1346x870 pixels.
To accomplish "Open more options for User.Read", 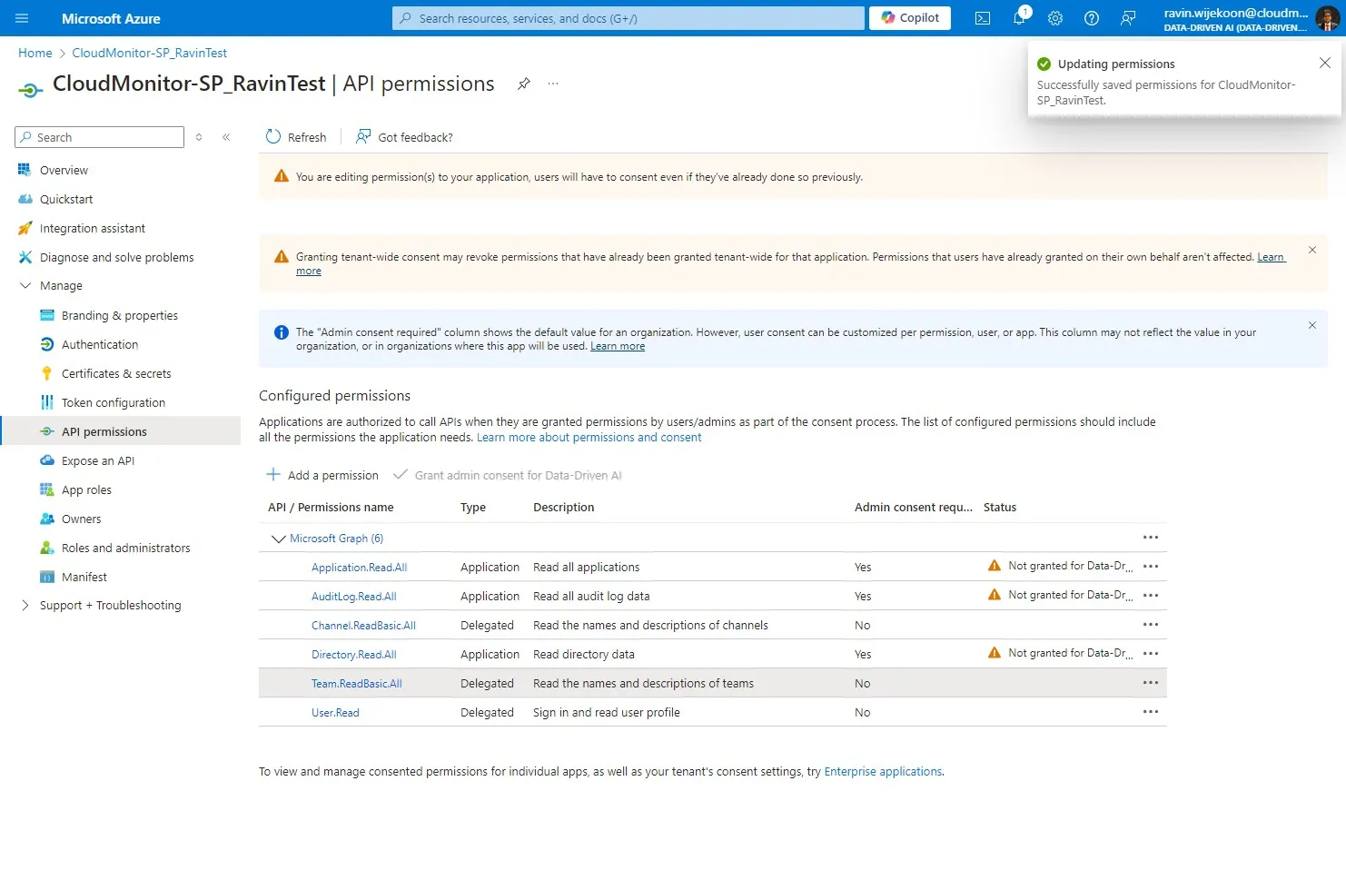I will (x=1151, y=712).
